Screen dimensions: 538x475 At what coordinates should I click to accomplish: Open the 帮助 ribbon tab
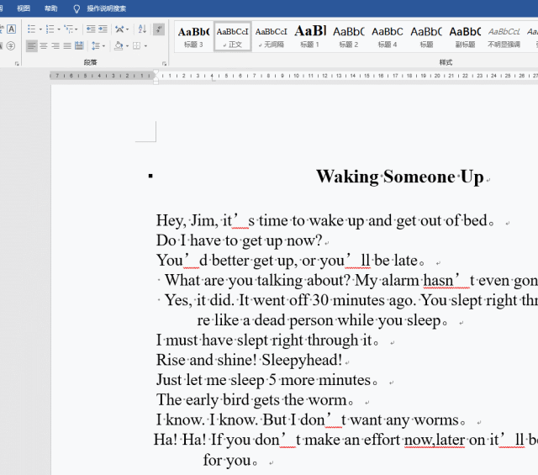pyautogui.click(x=51, y=8)
